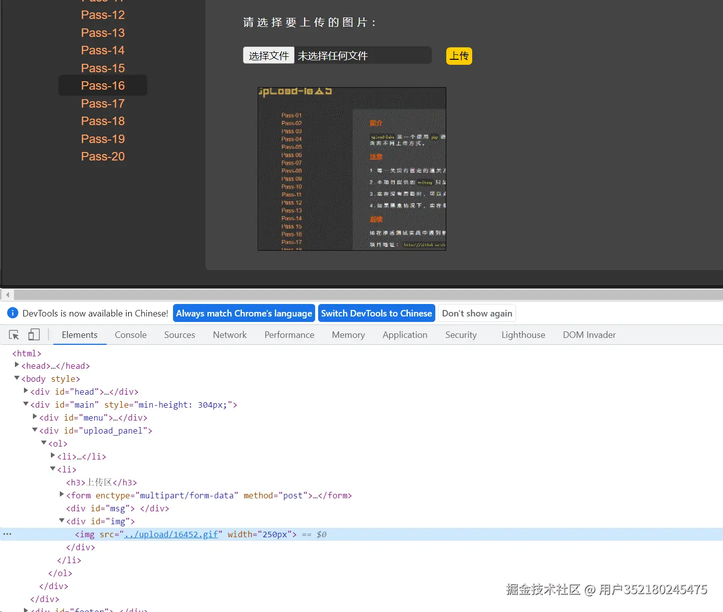Screen dimensions: 723x612
Task: Expand the form enctype node
Action: pos(62,495)
